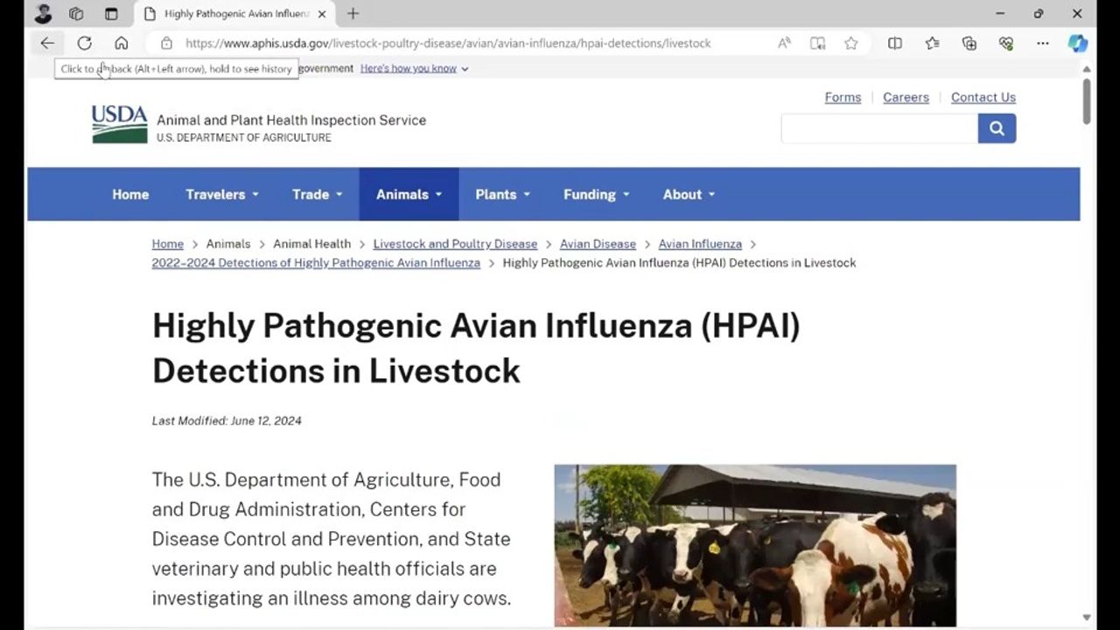Follow the Avian Influenza breadcrumb link
Screen dimensions: 1120x630
[x=699, y=244]
